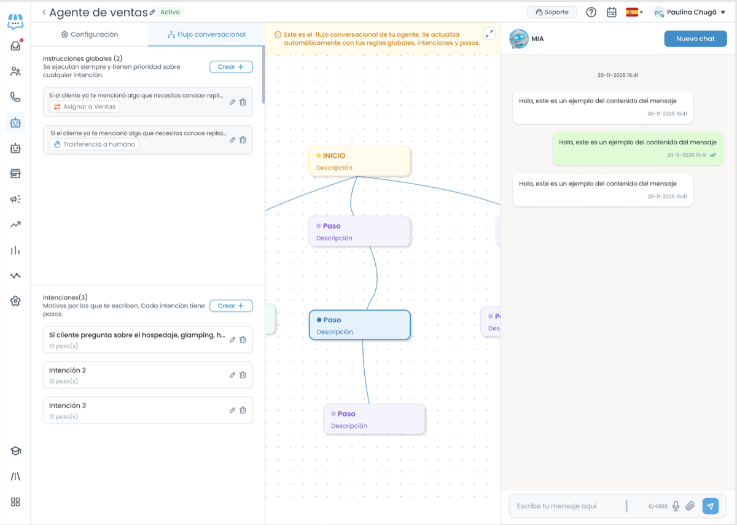Open the inbox icon in sidebar
The width and height of the screenshot is (737, 525).
pos(15,45)
